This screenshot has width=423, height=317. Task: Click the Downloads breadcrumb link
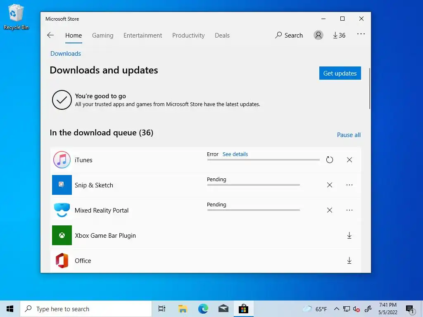click(66, 53)
